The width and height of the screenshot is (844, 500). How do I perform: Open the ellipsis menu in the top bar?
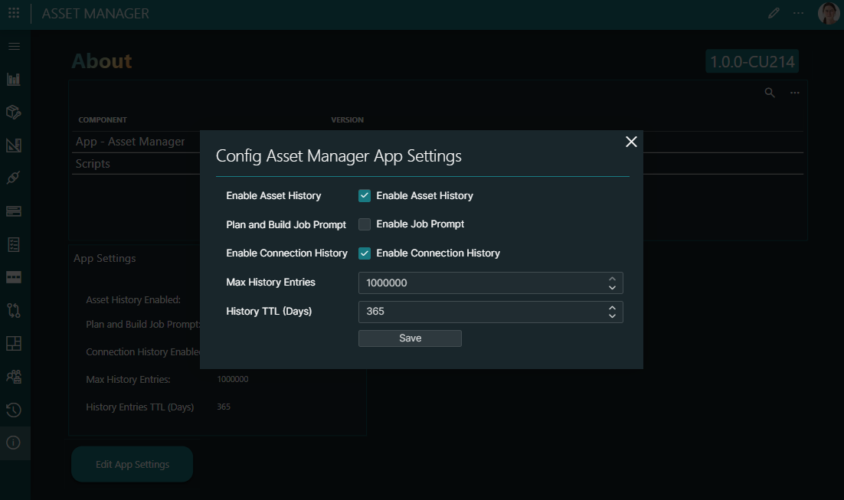pyautogui.click(x=798, y=13)
